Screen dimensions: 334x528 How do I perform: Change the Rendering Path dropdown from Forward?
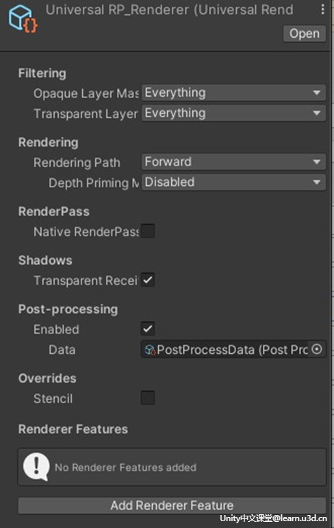pos(233,162)
